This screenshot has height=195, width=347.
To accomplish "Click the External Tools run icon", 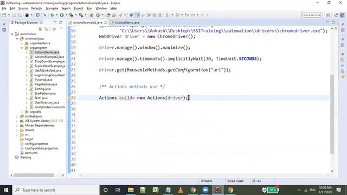I will coord(81,15).
